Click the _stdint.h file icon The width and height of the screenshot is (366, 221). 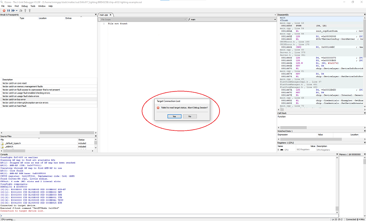(3, 146)
